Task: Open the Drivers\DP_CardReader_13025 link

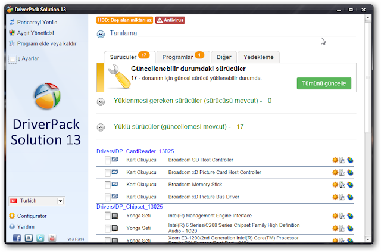Action: pyautogui.click(x=135, y=151)
